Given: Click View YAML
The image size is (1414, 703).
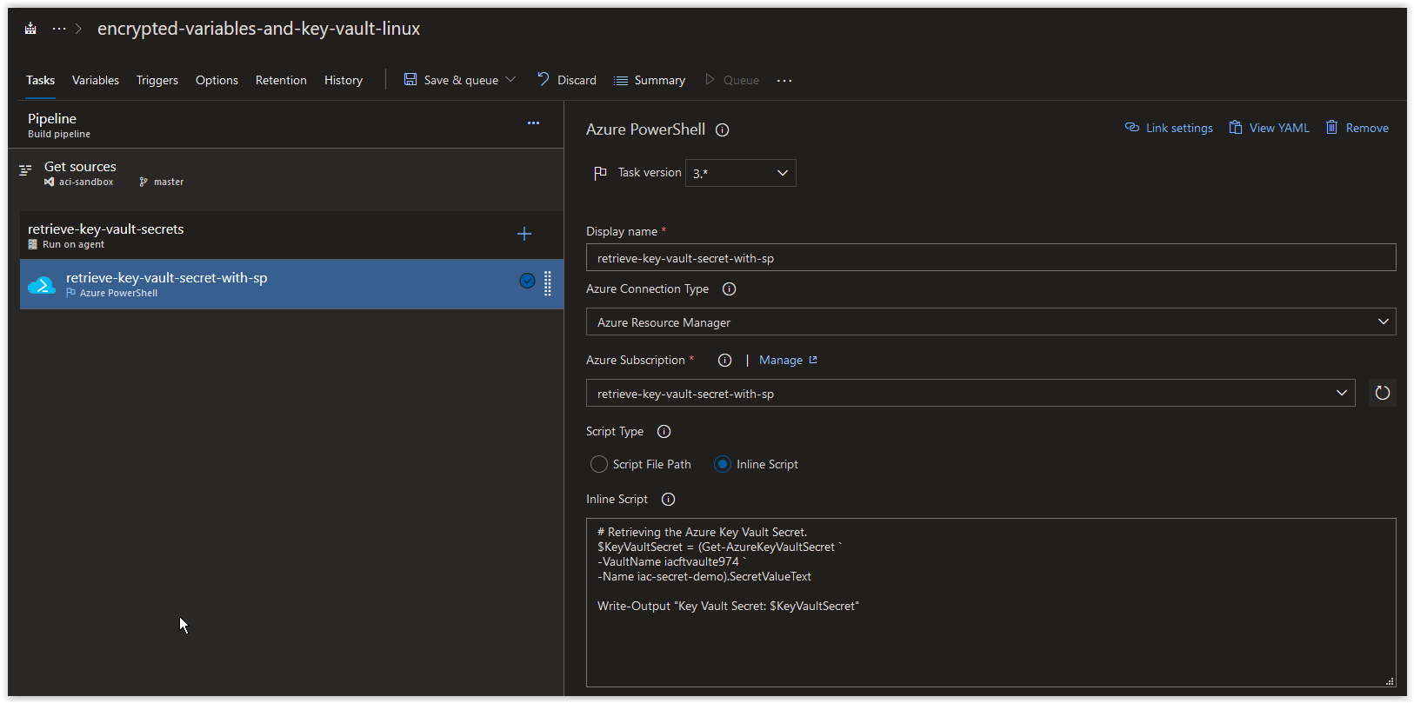Looking at the screenshot, I should (1269, 128).
